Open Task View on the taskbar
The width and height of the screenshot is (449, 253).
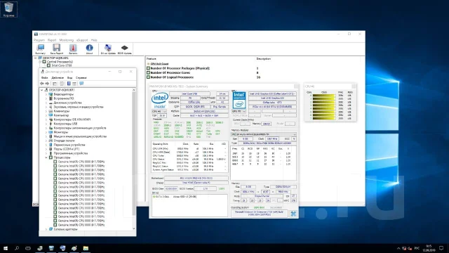(x=28, y=248)
